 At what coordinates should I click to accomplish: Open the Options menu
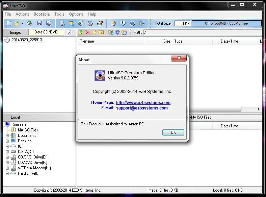[76, 14]
